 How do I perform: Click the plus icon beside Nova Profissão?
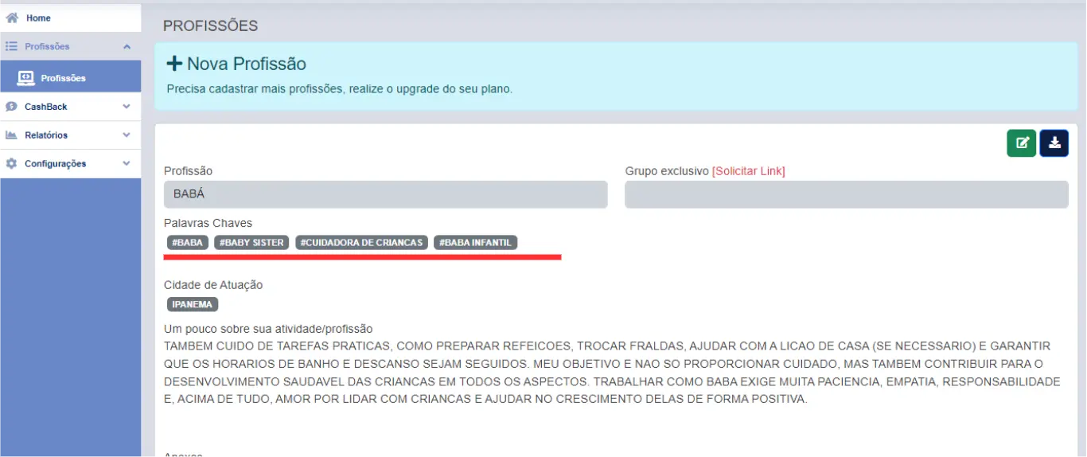[x=174, y=64]
